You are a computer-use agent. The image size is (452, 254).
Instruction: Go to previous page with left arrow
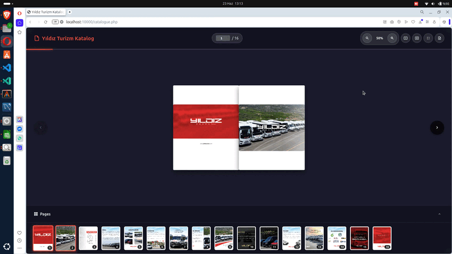[x=41, y=128]
